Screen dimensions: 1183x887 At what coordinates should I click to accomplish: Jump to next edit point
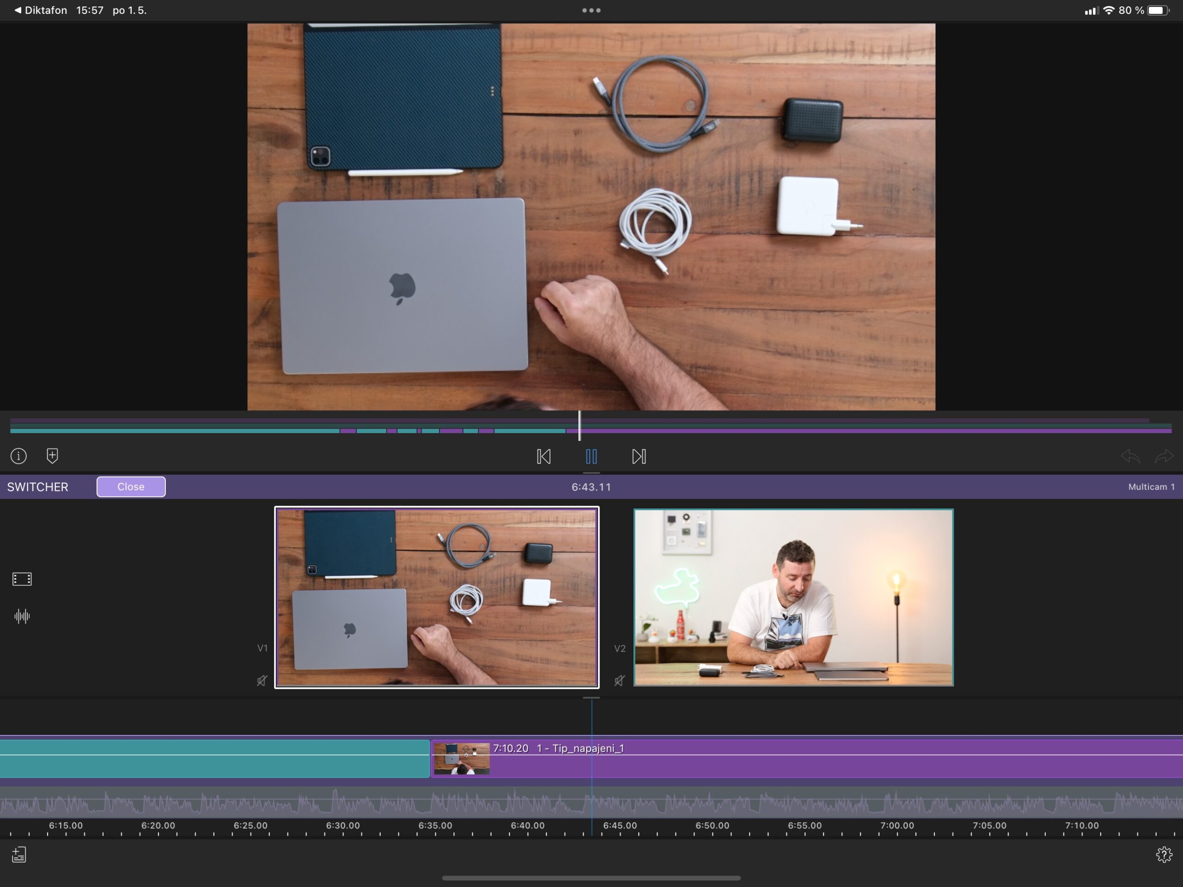click(x=639, y=456)
